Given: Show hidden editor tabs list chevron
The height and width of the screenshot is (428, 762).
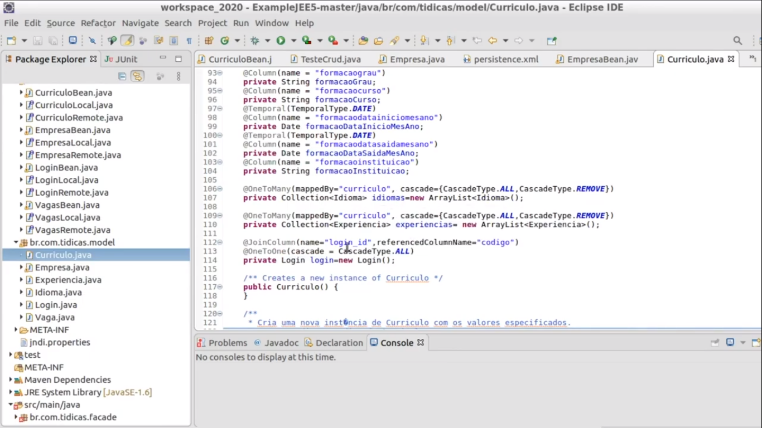Looking at the screenshot, I should tap(752, 59).
